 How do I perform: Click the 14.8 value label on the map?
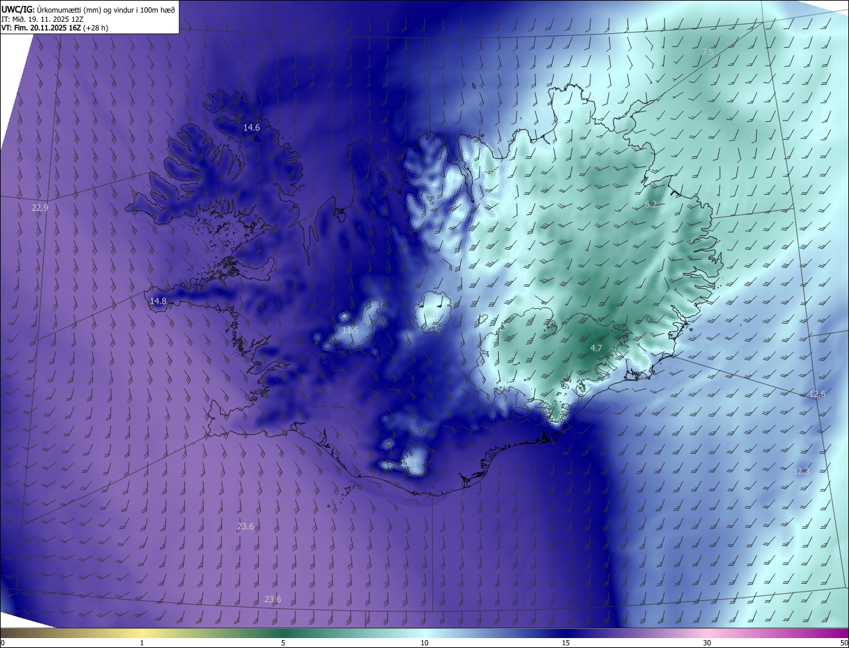(x=158, y=301)
